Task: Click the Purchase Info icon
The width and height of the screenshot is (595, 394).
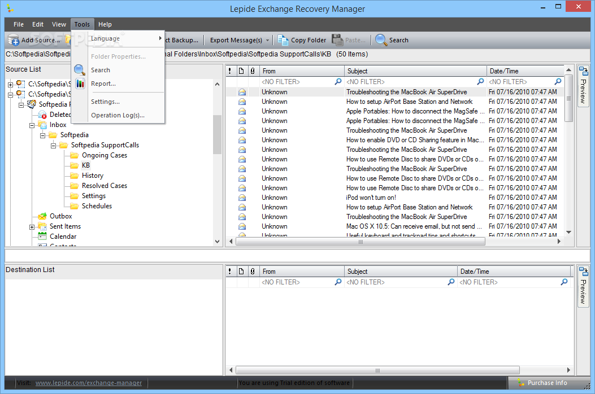Action: coord(522,383)
